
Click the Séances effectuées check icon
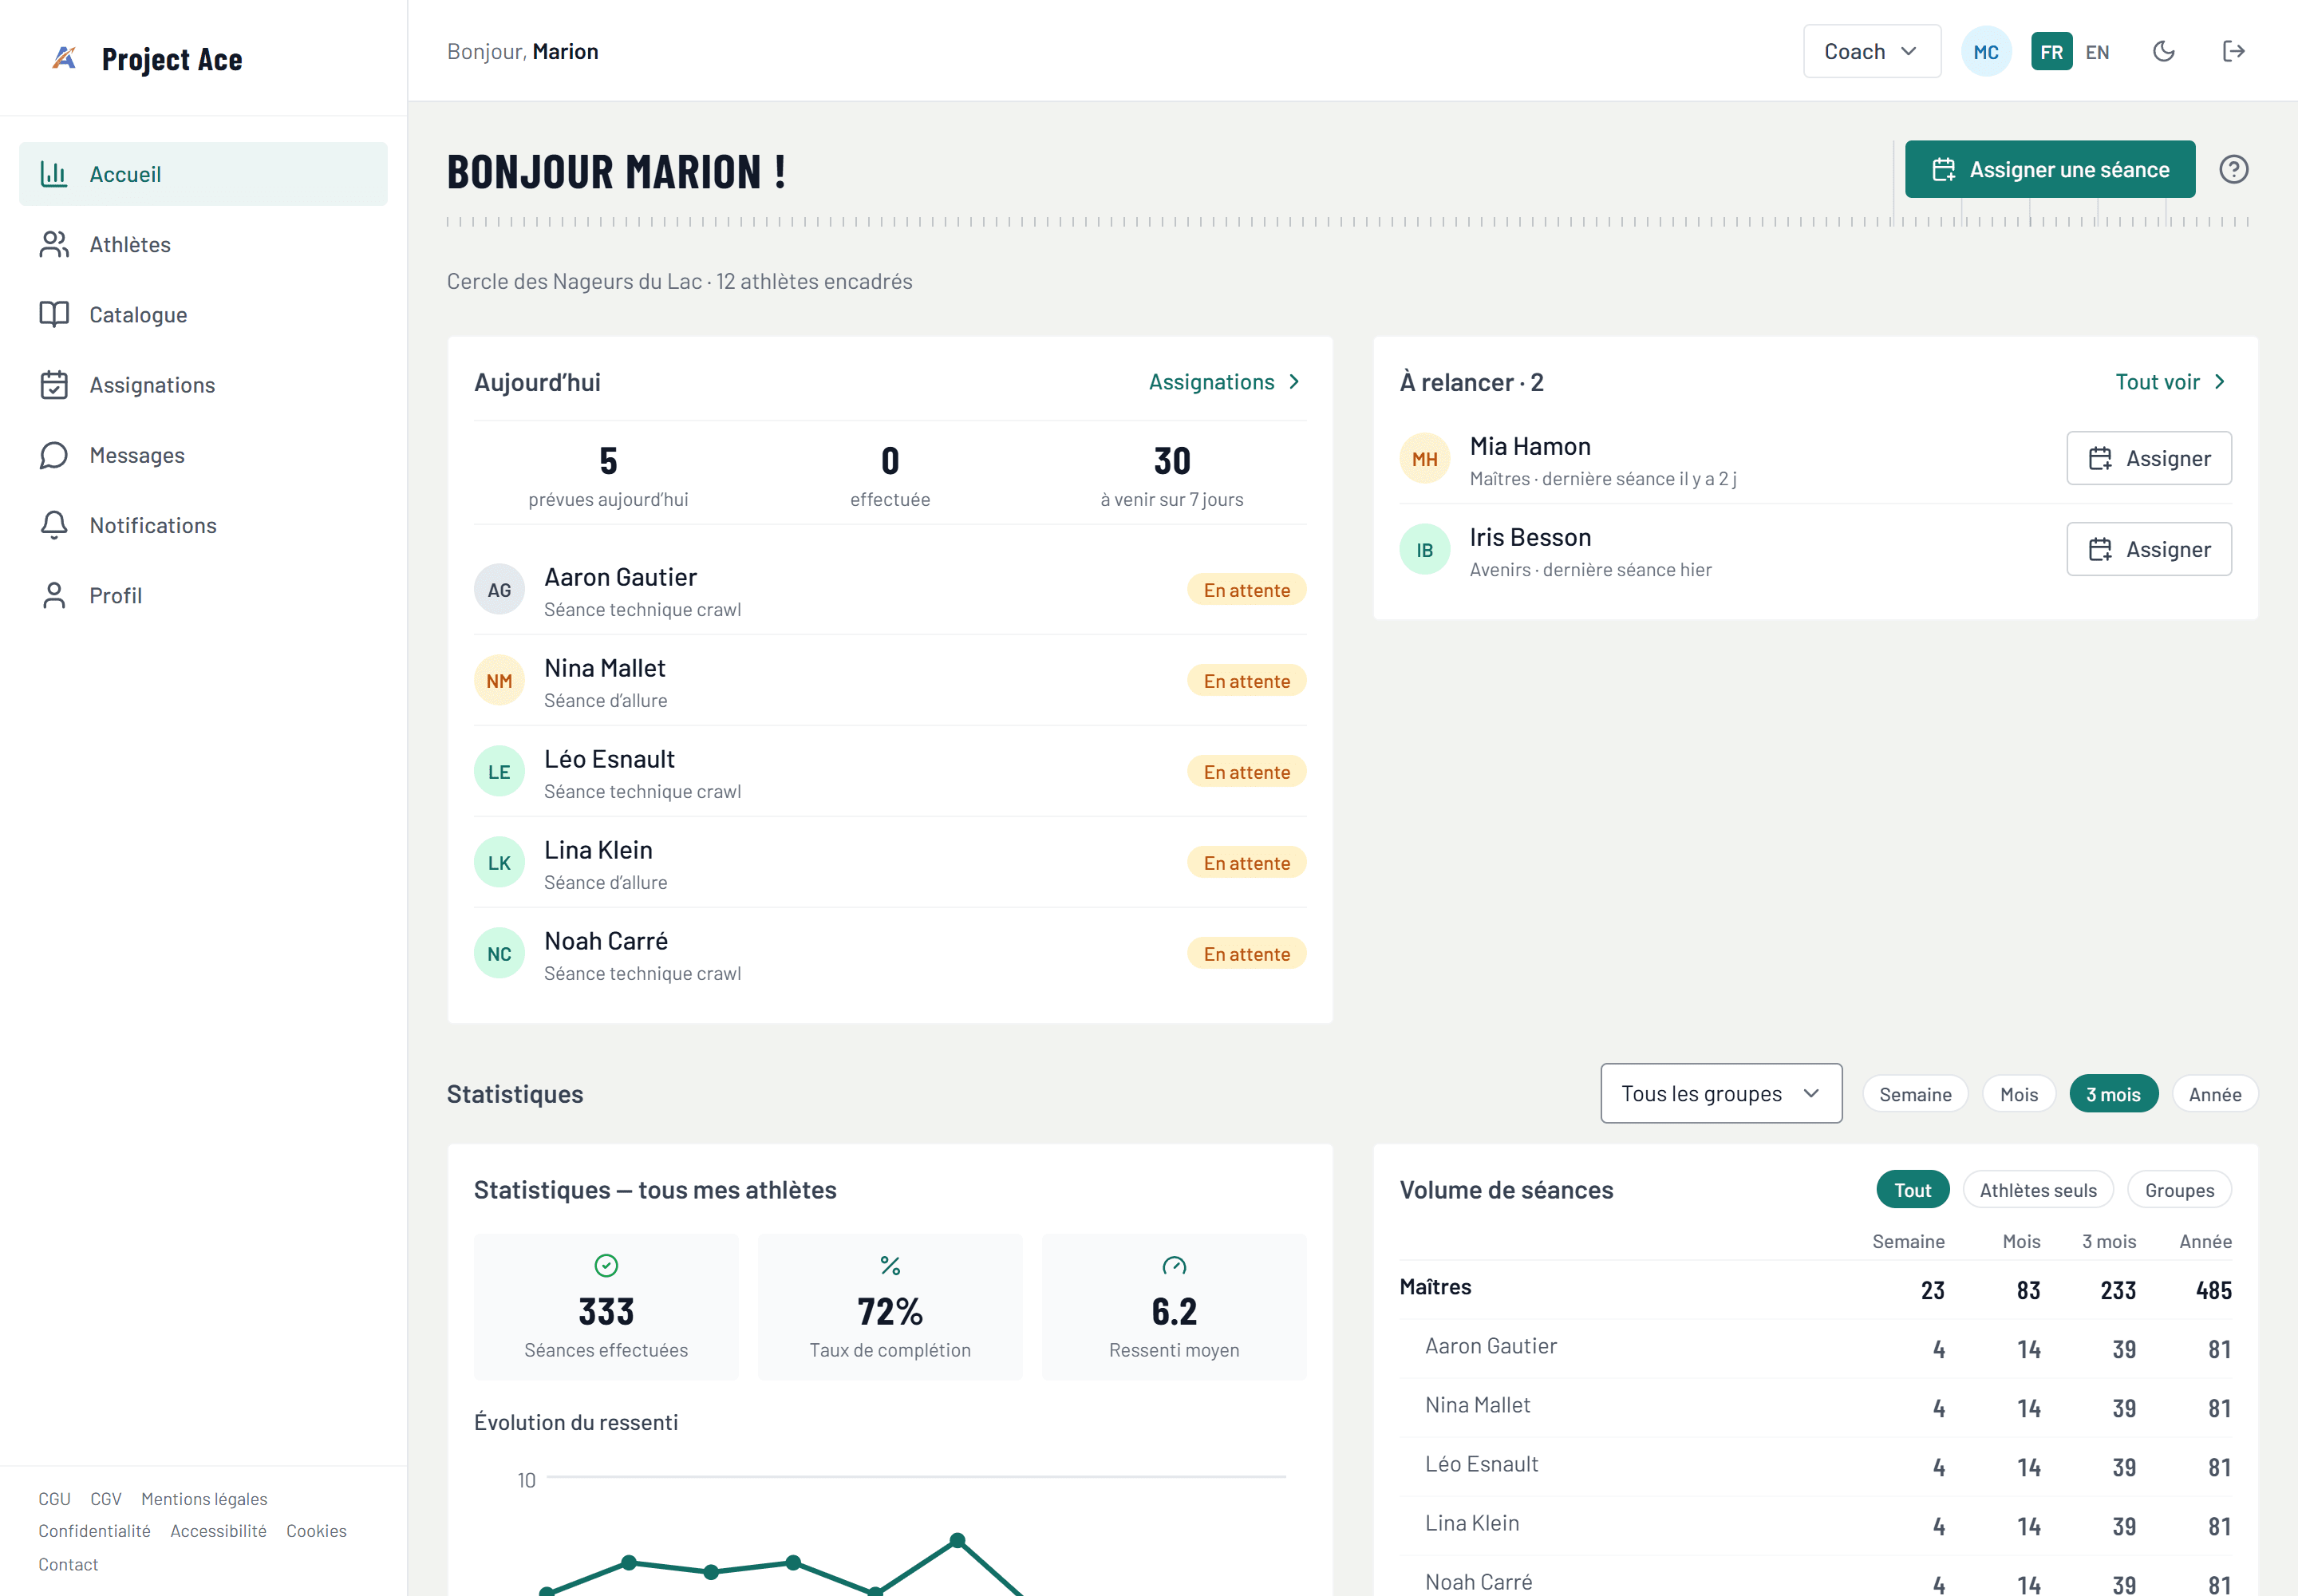coord(606,1266)
